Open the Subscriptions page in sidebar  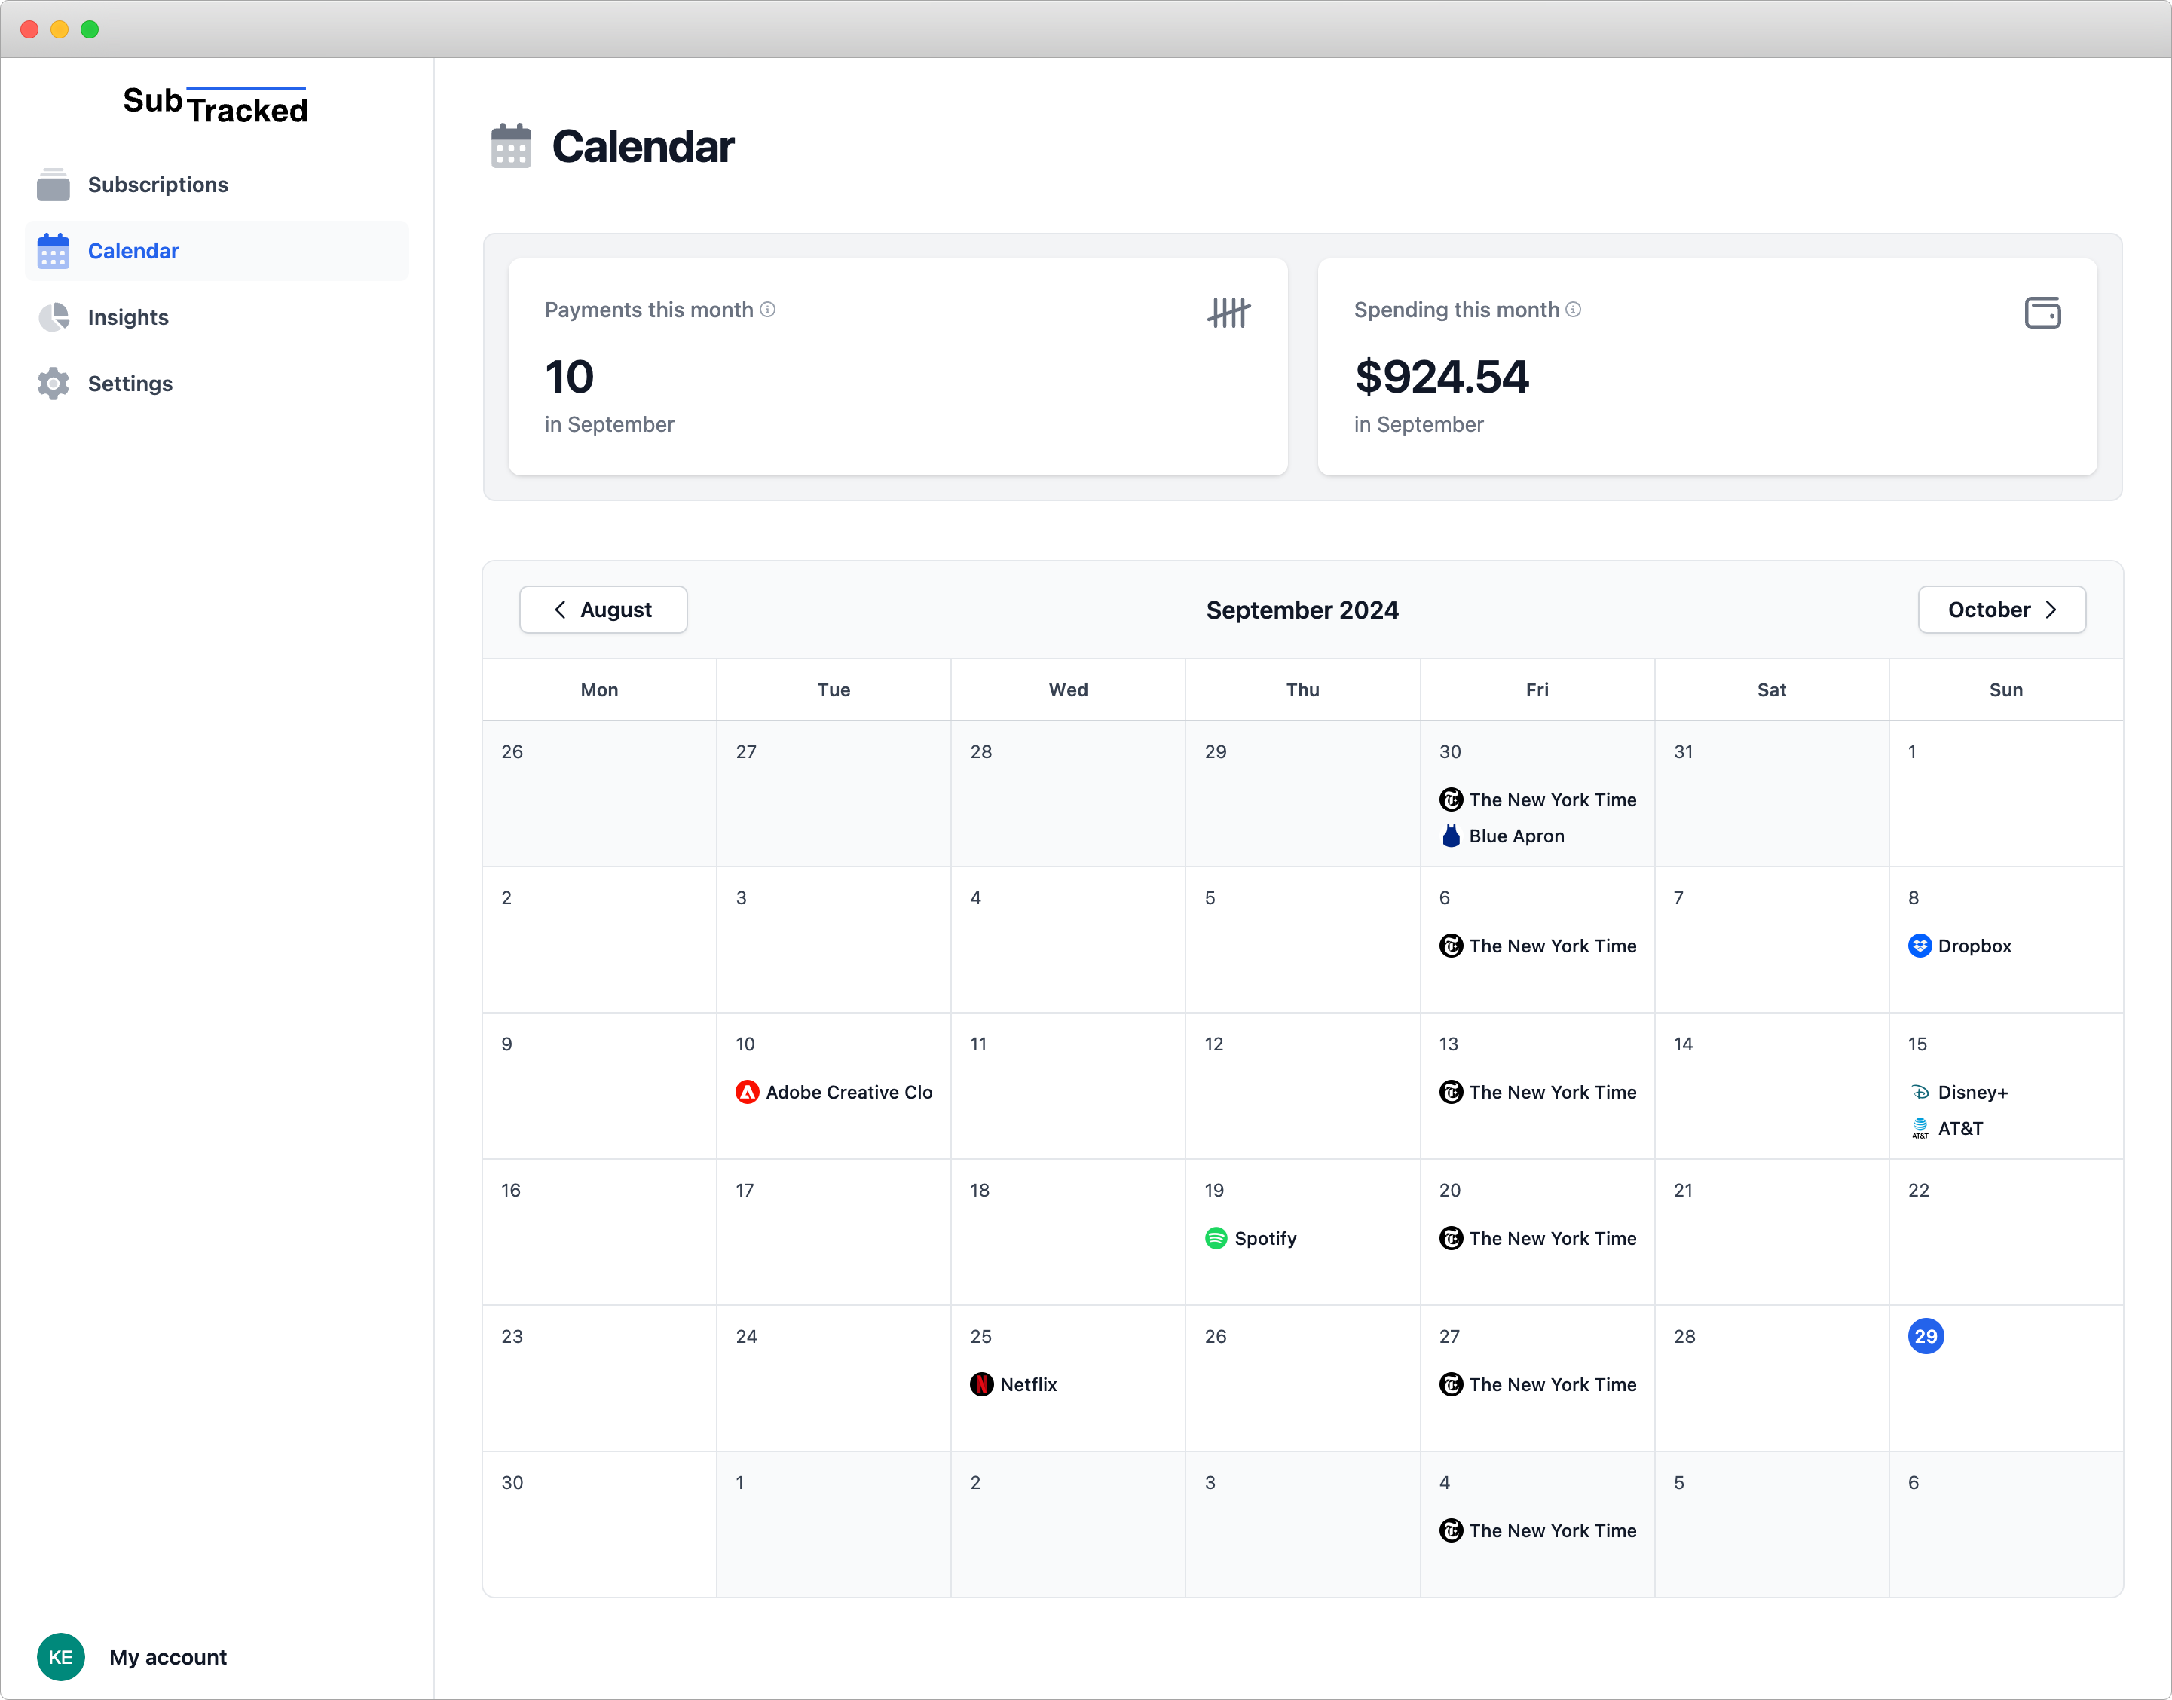pos(158,184)
